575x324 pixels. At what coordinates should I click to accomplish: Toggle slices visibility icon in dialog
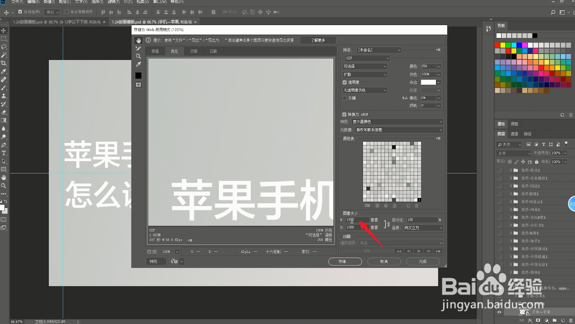coord(139,85)
